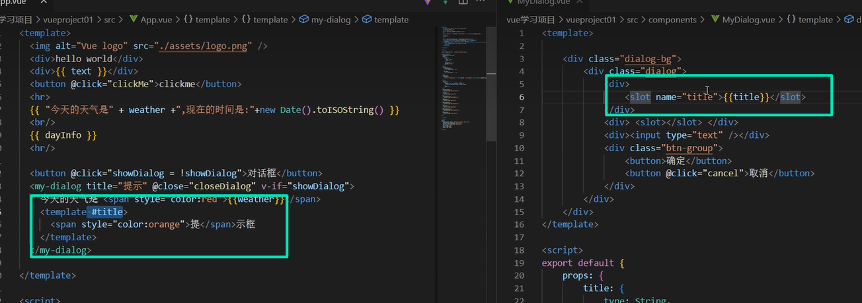The width and height of the screenshot is (862, 303).
Task: Click the @click="cancel" handler
Action: click(703, 173)
